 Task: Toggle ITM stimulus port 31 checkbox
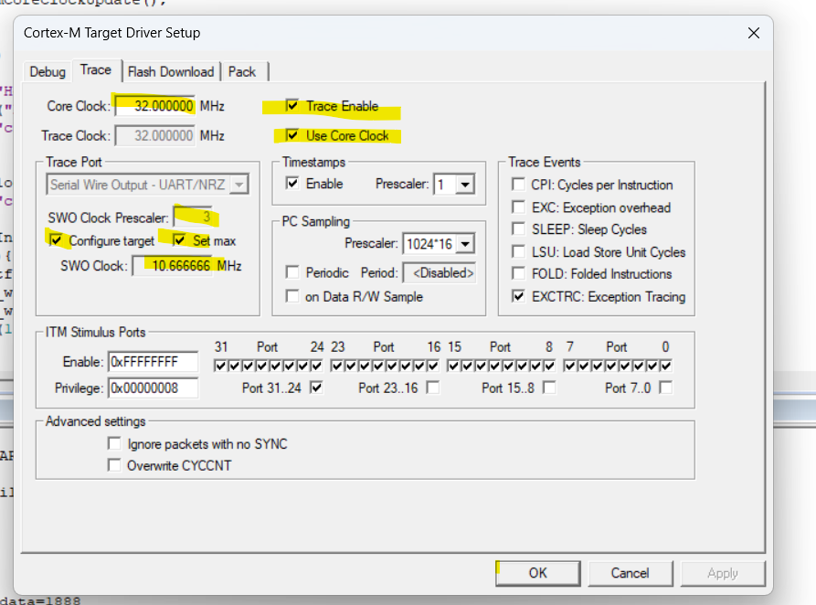220,366
